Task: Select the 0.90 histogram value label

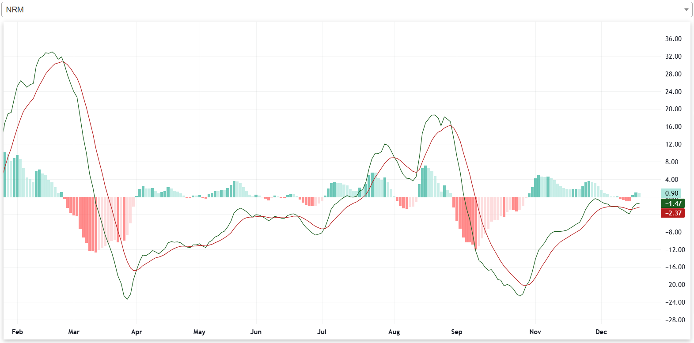Action: (x=671, y=193)
